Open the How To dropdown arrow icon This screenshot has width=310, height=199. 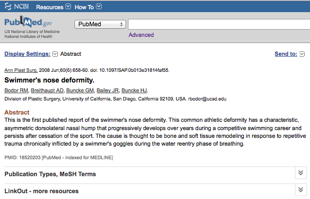coord(99,6)
